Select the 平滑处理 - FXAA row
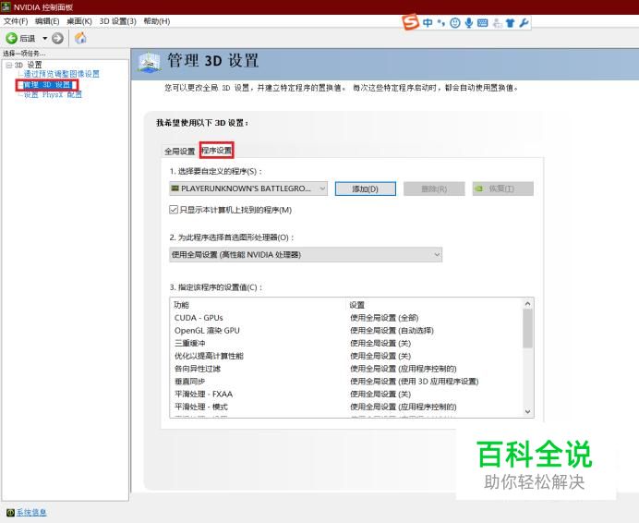The height and width of the screenshot is (523, 639). [x=345, y=394]
